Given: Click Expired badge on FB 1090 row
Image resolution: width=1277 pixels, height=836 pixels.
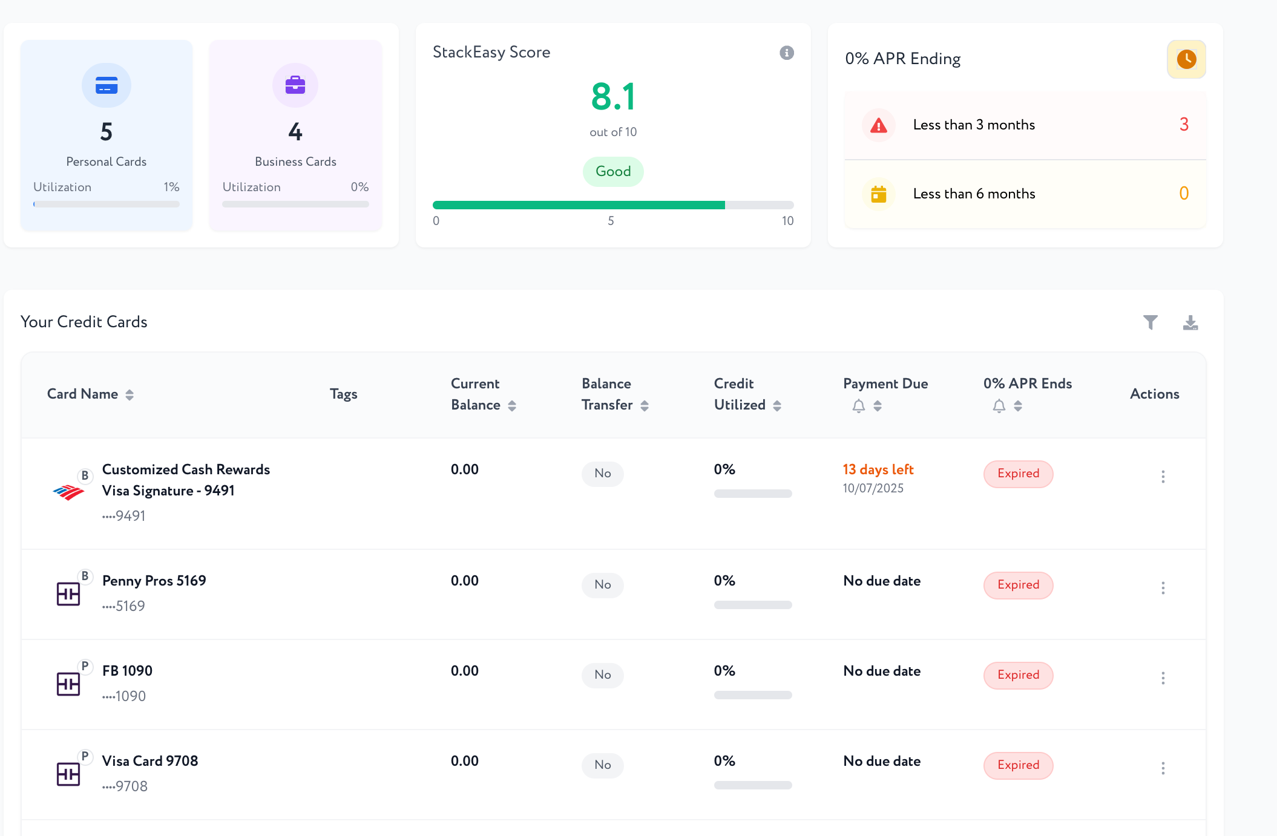Looking at the screenshot, I should (x=1018, y=675).
